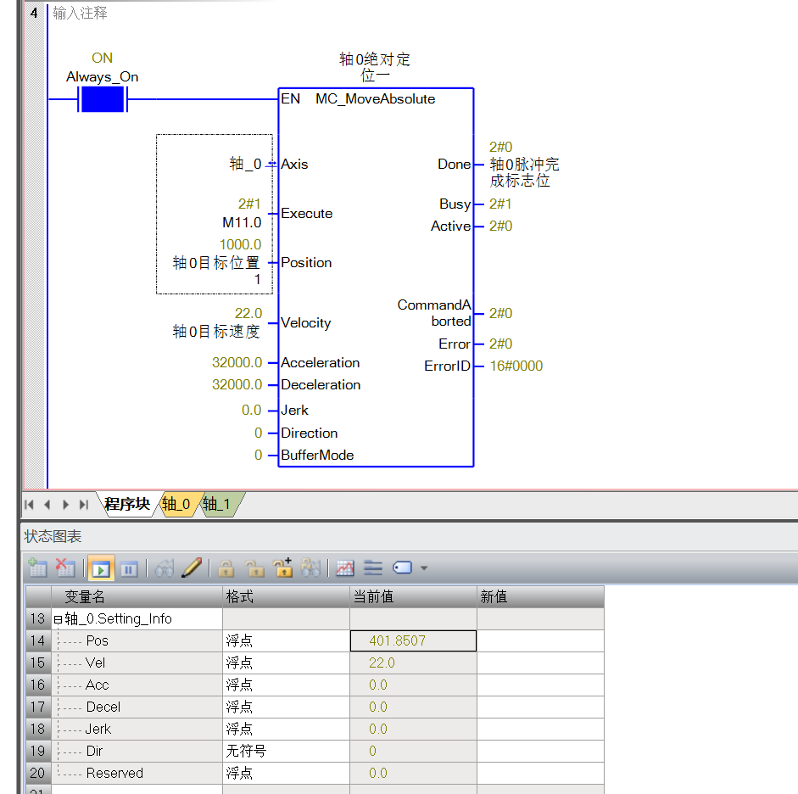Toggle the Always_On contact in the ladder rung
The image size is (798, 794).
point(102,99)
